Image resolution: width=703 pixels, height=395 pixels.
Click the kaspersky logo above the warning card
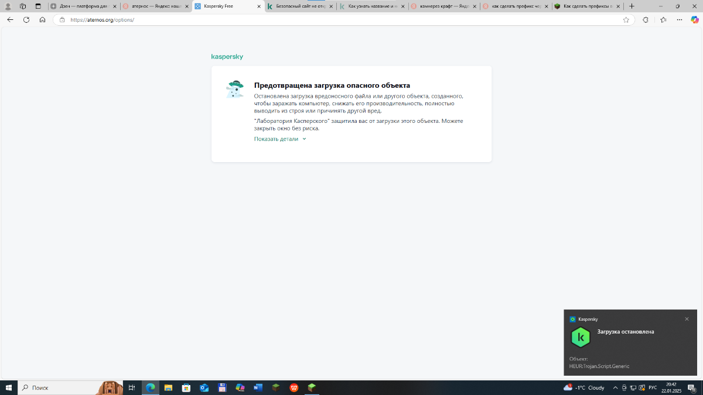227,57
